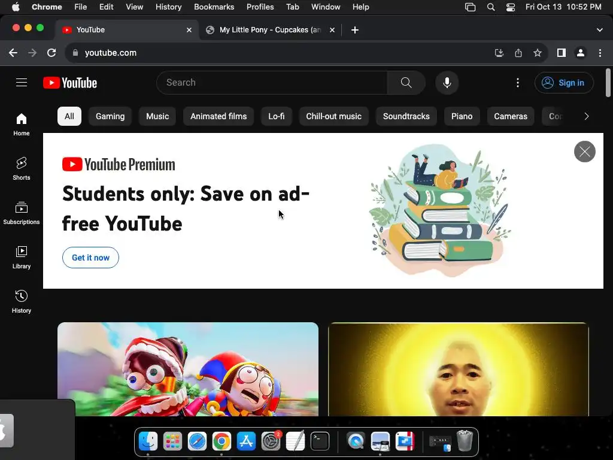Screen dimensions: 613x460
Task: Open the circus clown video thumbnail
Action: click(187, 369)
